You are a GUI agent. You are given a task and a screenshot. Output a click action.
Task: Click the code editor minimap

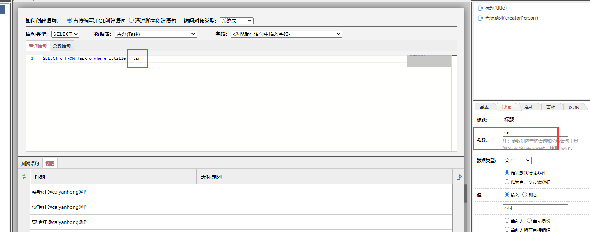tap(429, 61)
